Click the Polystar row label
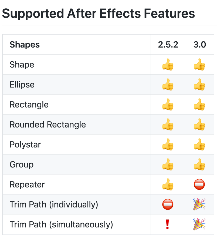The height and width of the screenshot is (235, 217). click(x=25, y=145)
